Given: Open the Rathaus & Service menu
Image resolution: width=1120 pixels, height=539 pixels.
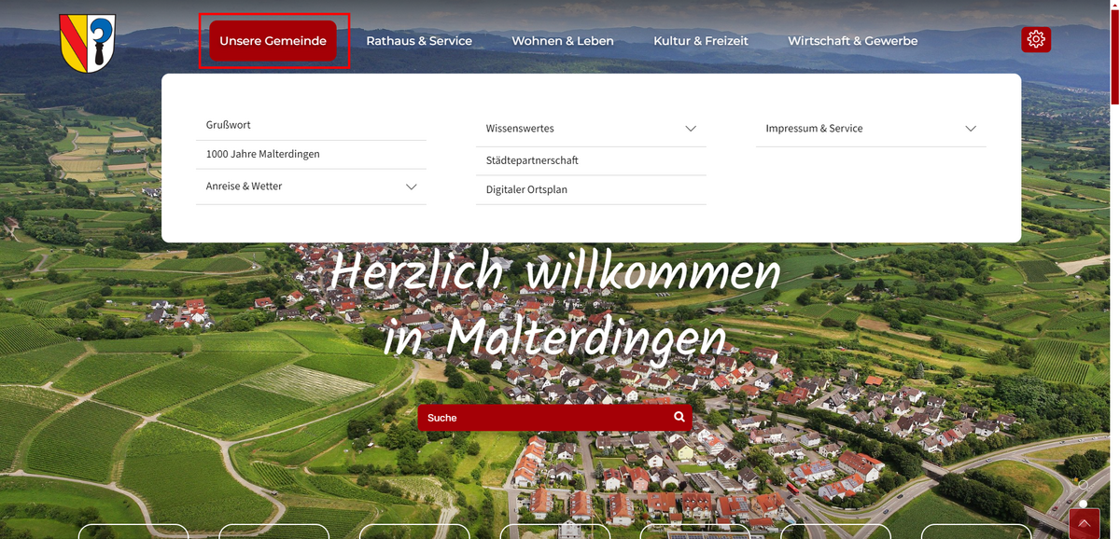Looking at the screenshot, I should tap(419, 41).
